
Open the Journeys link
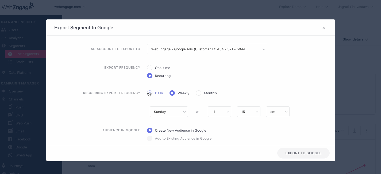click(16, 166)
